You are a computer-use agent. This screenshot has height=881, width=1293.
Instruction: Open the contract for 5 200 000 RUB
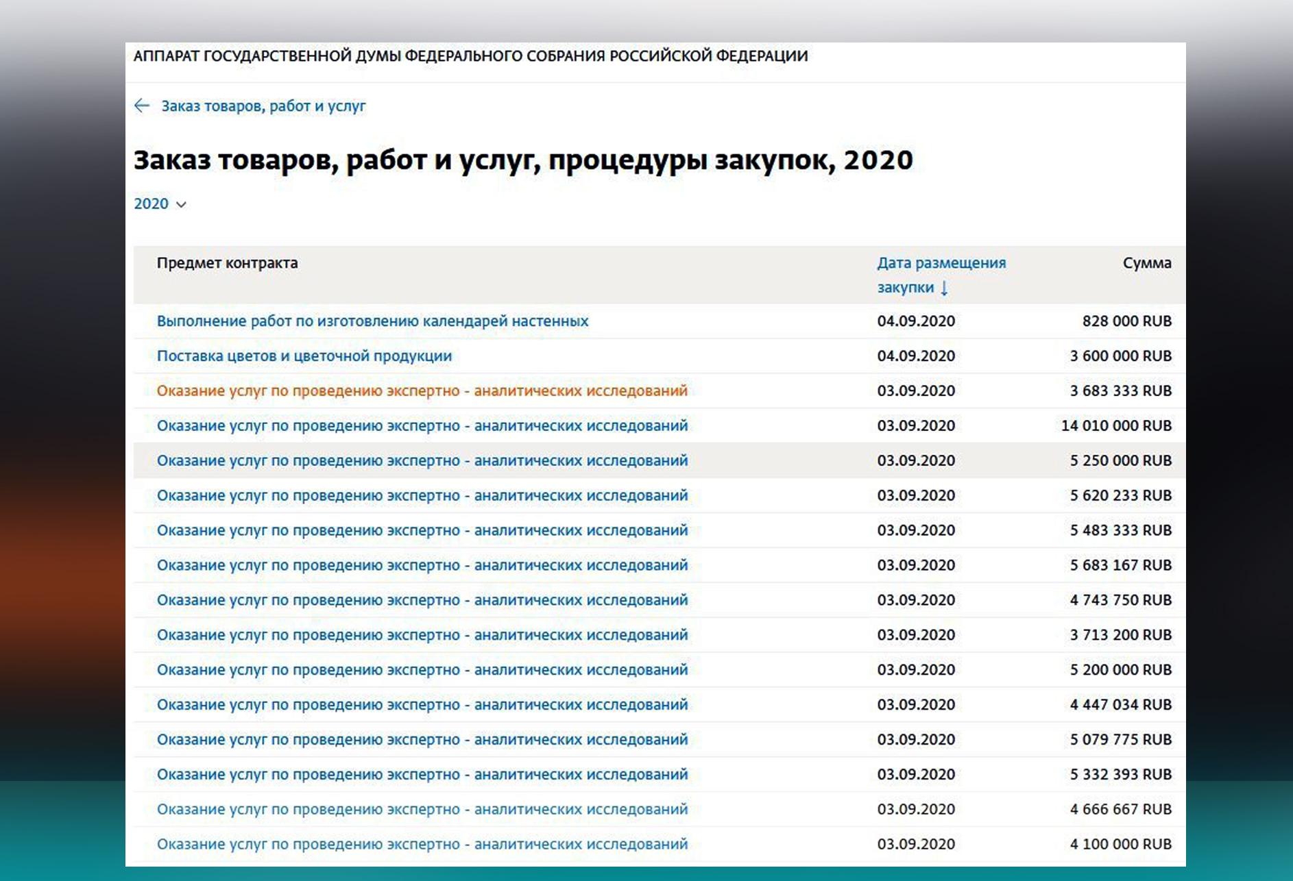pyautogui.click(x=422, y=671)
